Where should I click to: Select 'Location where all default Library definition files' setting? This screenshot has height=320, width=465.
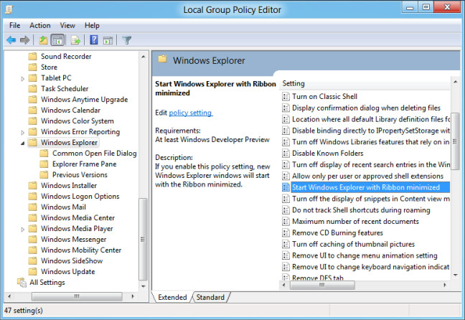click(371, 119)
